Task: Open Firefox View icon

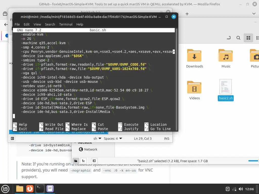Action: 5,14
